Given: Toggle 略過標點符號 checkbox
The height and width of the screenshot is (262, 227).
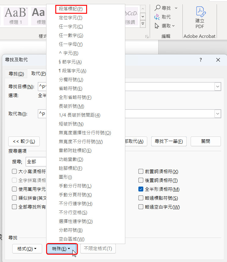Looking at the screenshot, I should [x=141, y=198].
